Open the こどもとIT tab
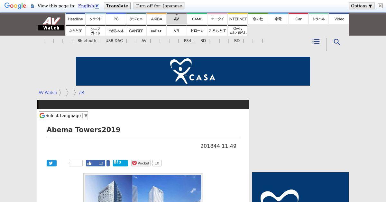 [217, 30]
